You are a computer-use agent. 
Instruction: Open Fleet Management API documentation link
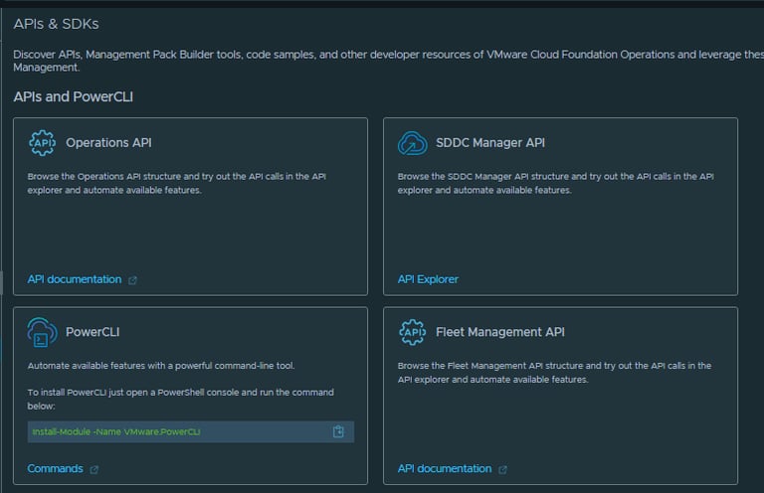click(x=445, y=468)
